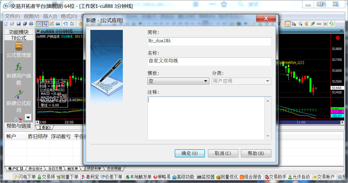Screen dimensions: 348x183
Task: Click the four-arrow move toolbar icon
Action: tap(325, 24)
